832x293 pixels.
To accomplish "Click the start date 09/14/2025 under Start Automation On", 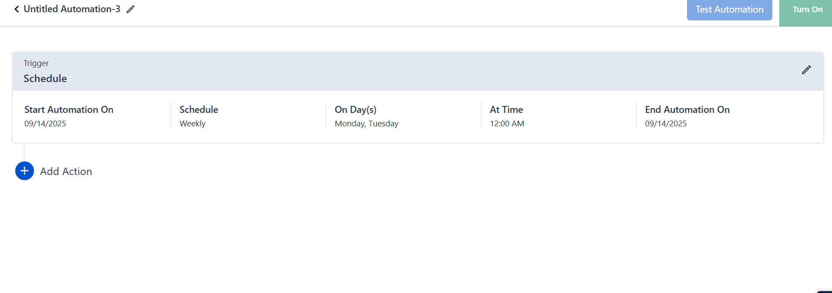I will (x=45, y=124).
